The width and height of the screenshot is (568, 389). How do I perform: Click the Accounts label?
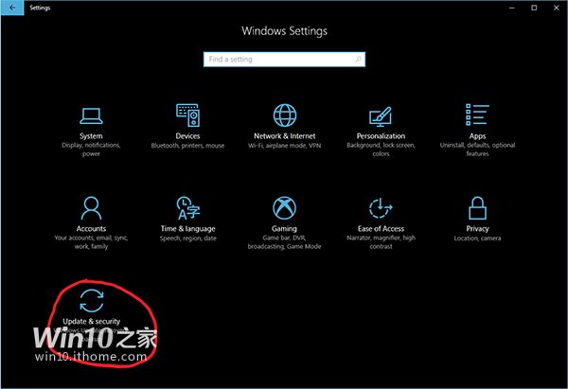[x=91, y=229]
